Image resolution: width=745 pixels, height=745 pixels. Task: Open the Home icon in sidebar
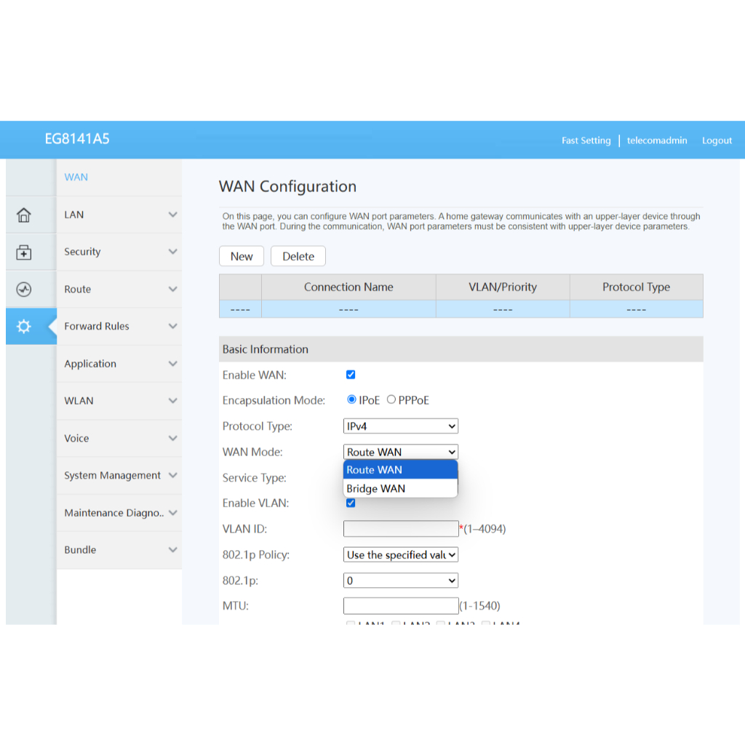[24, 215]
